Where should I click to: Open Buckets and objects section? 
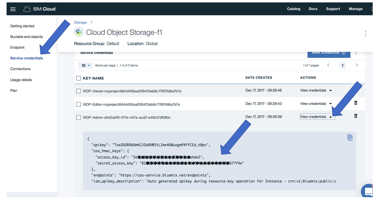pos(26,37)
